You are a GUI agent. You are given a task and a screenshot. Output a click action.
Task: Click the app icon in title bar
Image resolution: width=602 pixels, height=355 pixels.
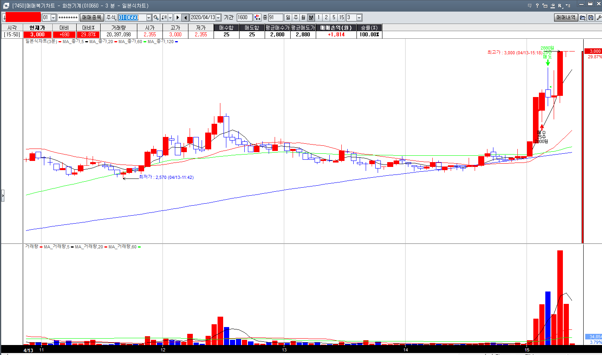[x=6, y=6]
